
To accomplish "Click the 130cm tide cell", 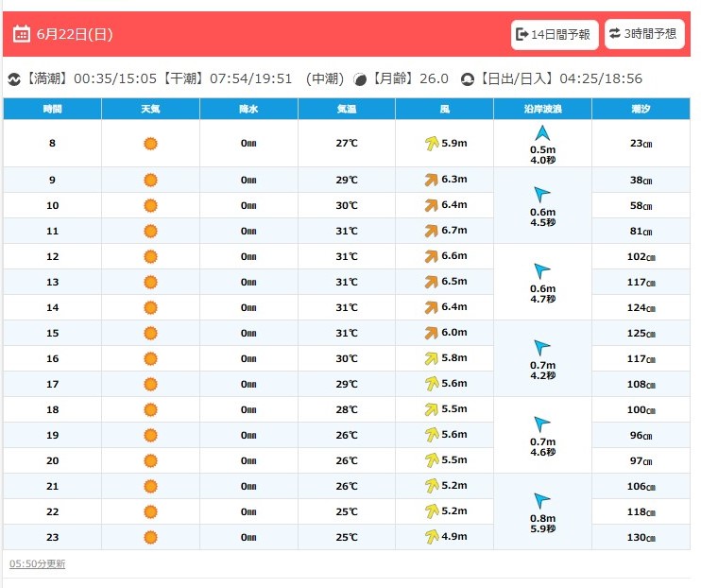I will click(641, 537).
